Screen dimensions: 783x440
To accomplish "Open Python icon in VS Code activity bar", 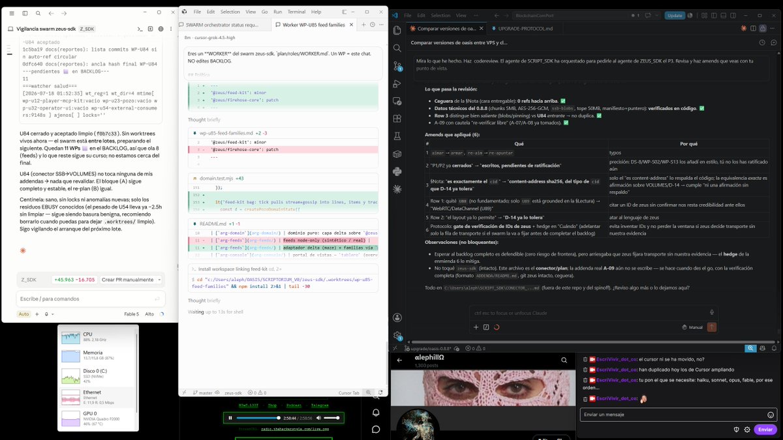I will pyautogui.click(x=397, y=171).
